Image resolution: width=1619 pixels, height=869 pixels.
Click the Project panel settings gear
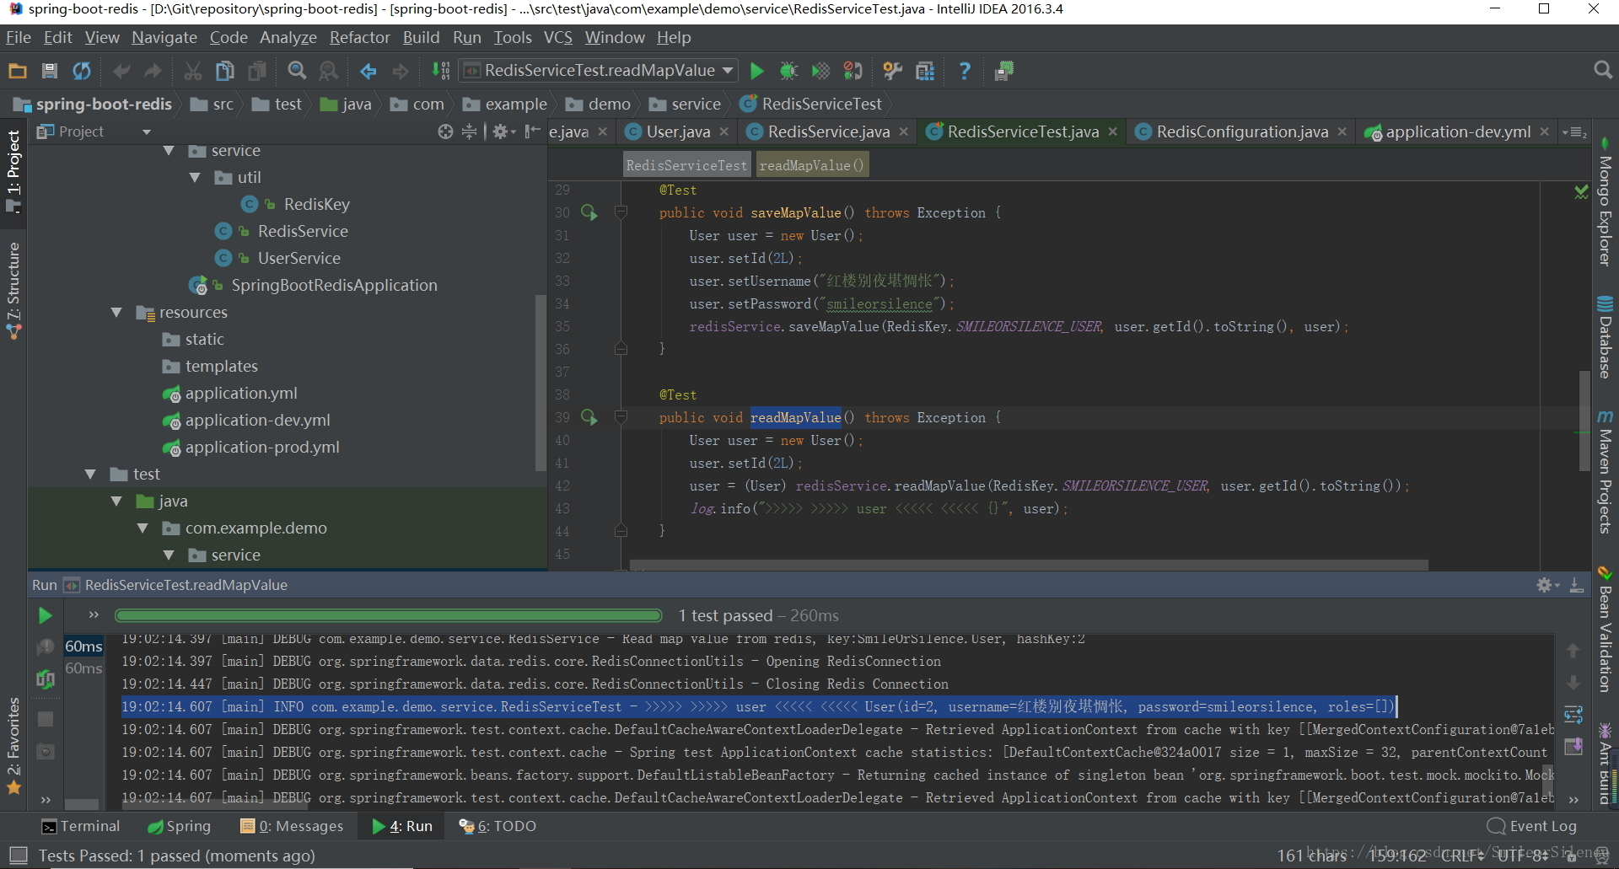(502, 131)
